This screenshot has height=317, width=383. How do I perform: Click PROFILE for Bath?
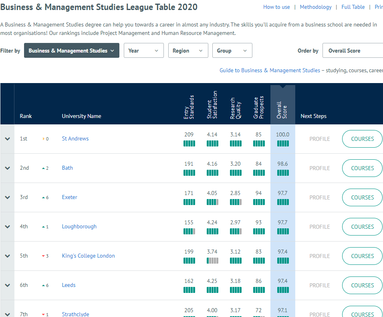click(x=319, y=168)
